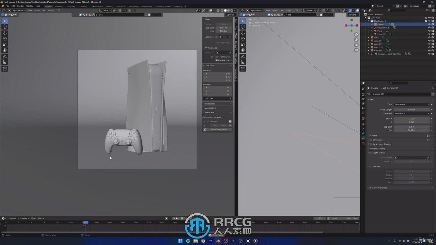The width and height of the screenshot is (436, 245).
Task: Select the Scale tool in left viewport toolbar
Action: pyautogui.click(x=5, y=45)
